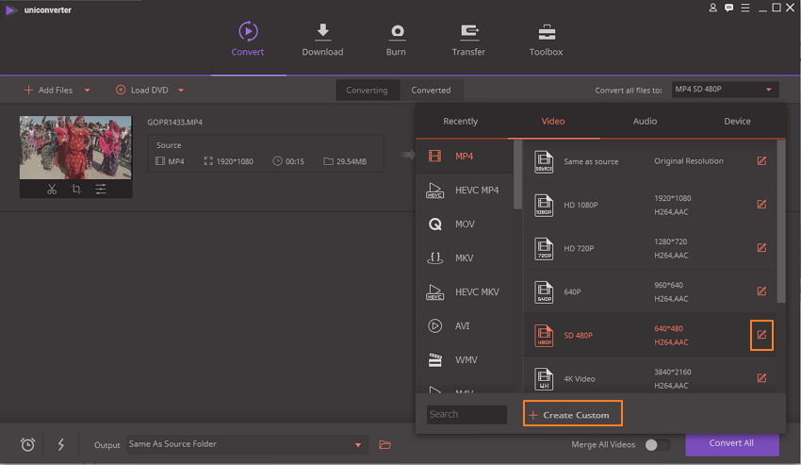Image resolution: width=801 pixels, height=465 pixels.
Task: Edit the SD 480P preset
Action: (761, 335)
